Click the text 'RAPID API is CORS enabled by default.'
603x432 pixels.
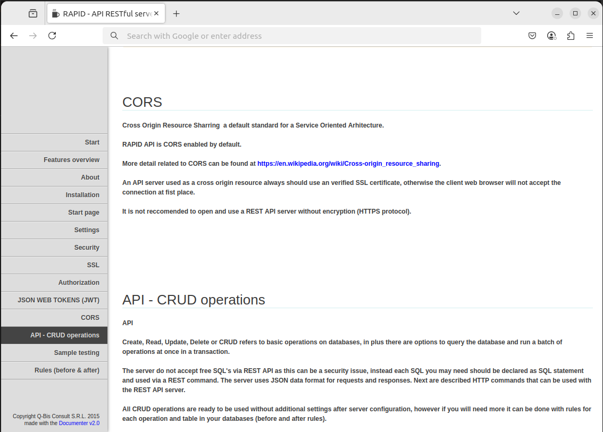click(x=182, y=145)
